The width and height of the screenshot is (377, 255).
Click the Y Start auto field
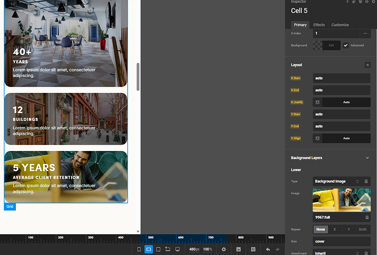coord(341,114)
